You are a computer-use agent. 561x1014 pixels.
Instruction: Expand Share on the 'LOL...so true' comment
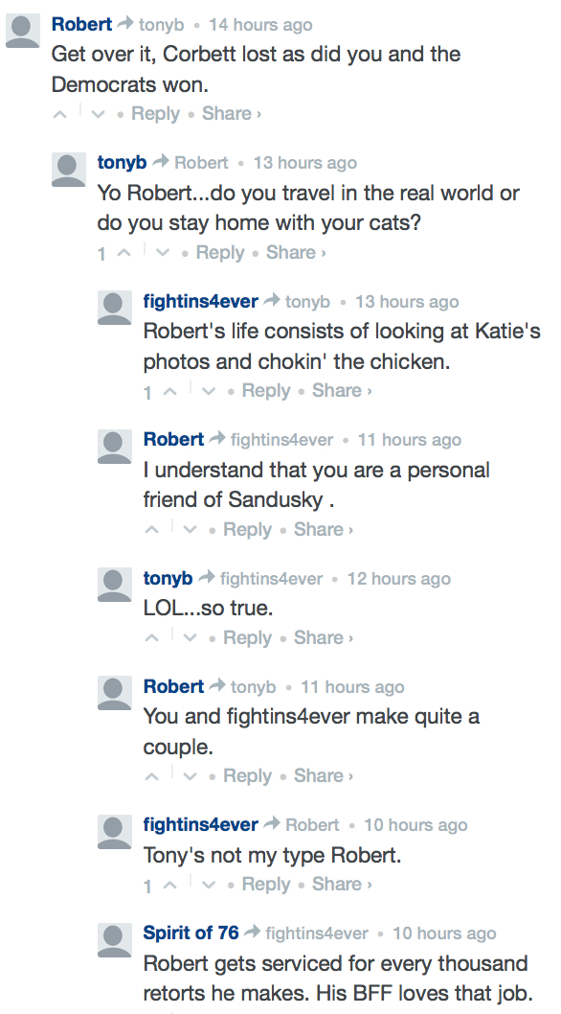tap(320, 637)
